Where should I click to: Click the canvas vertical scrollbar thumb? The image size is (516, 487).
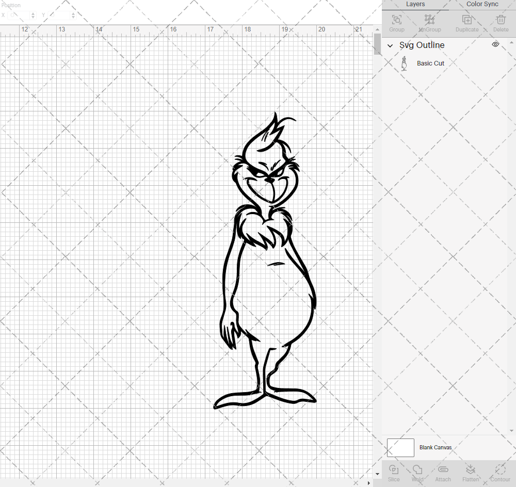pyautogui.click(x=378, y=44)
